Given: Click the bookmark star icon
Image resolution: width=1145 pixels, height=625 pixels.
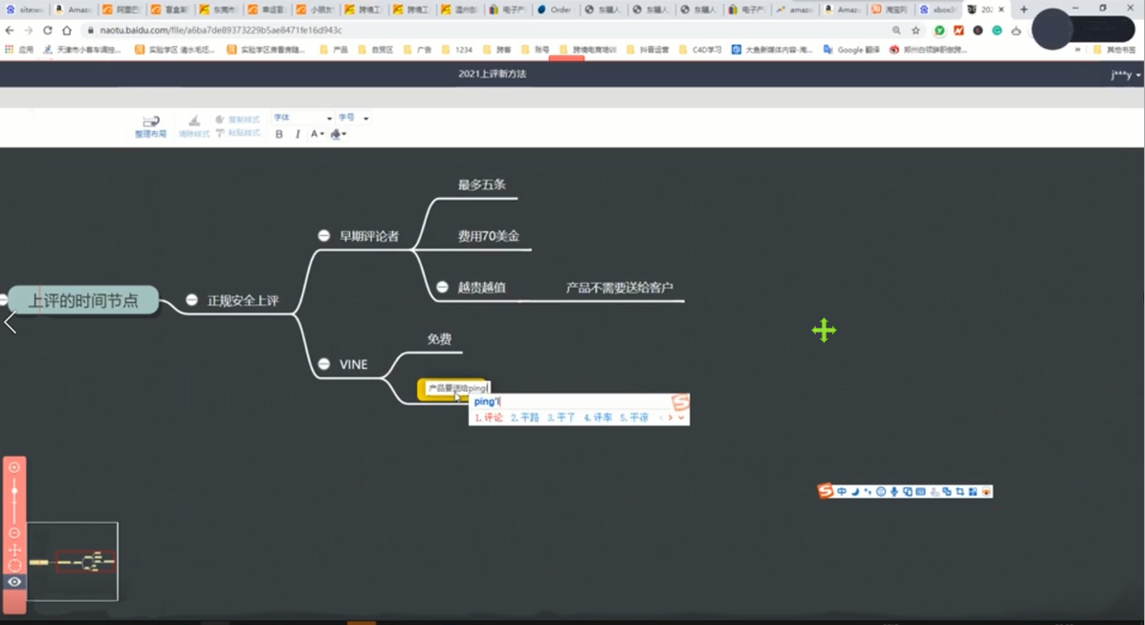Looking at the screenshot, I should [915, 31].
